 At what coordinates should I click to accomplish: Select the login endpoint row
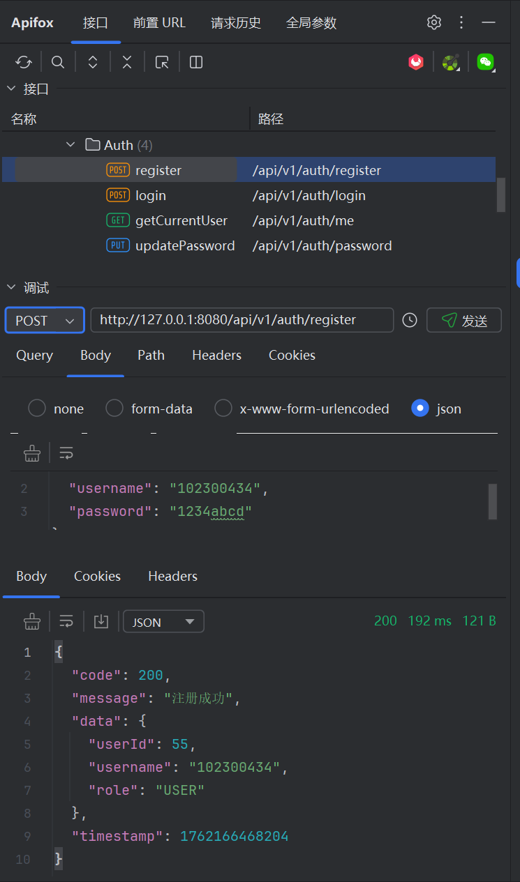tap(249, 195)
